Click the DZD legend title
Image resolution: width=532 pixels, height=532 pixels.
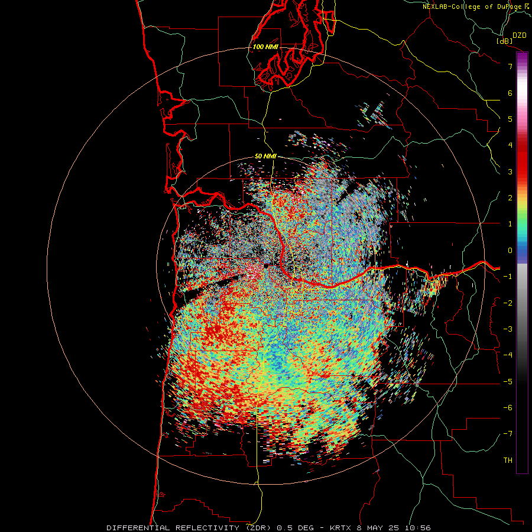pos(520,35)
